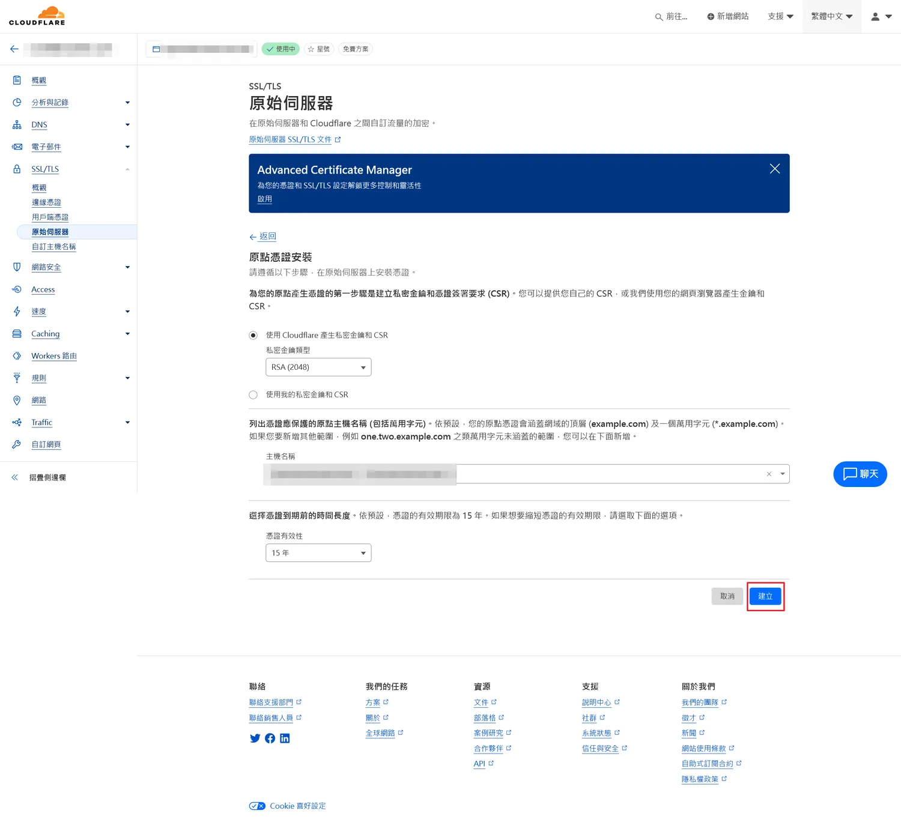
Task: Click the DNS sidebar icon
Action: pyautogui.click(x=17, y=125)
